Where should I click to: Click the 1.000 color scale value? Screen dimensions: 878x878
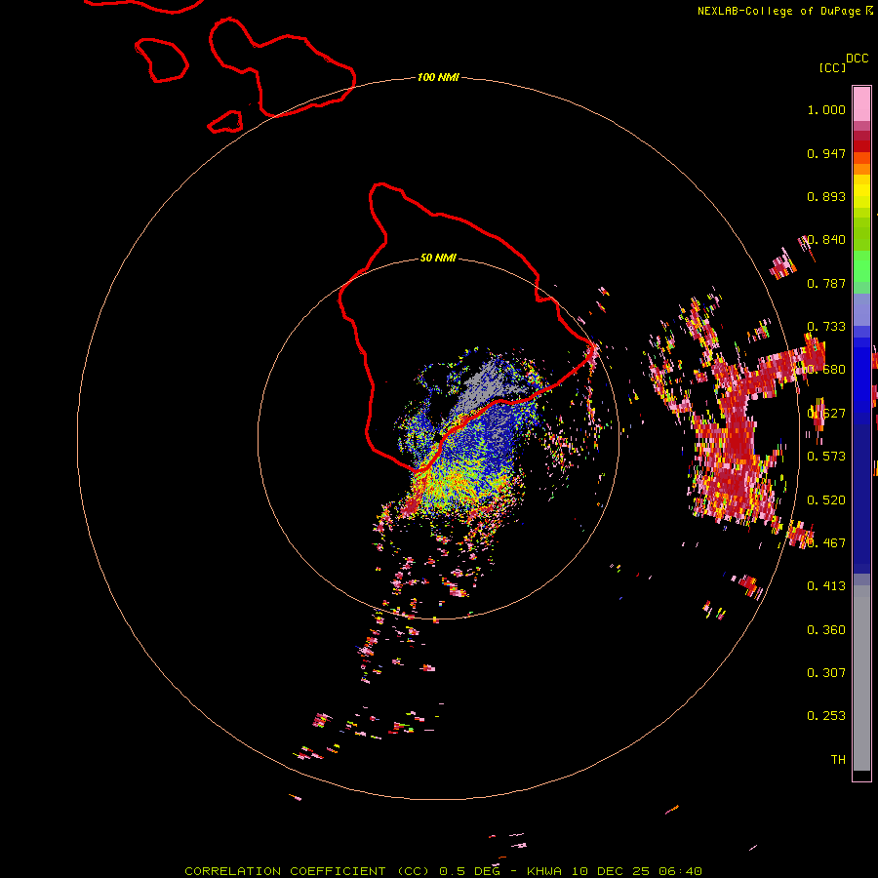pyautogui.click(x=826, y=109)
